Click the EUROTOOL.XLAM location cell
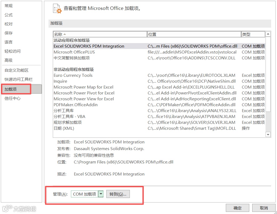This screenshot has width=277, height=214. (191, 75)
